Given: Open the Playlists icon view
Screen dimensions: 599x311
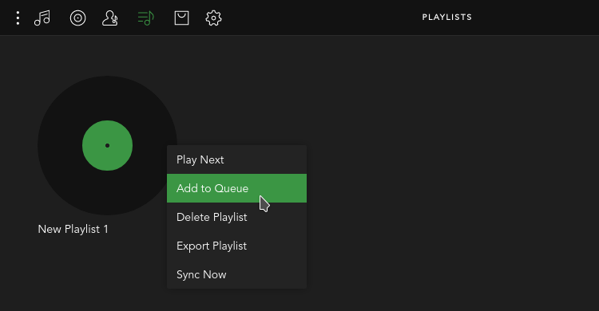Looking at the screenshot, I should pyautogui.click(x=146, y=18).
